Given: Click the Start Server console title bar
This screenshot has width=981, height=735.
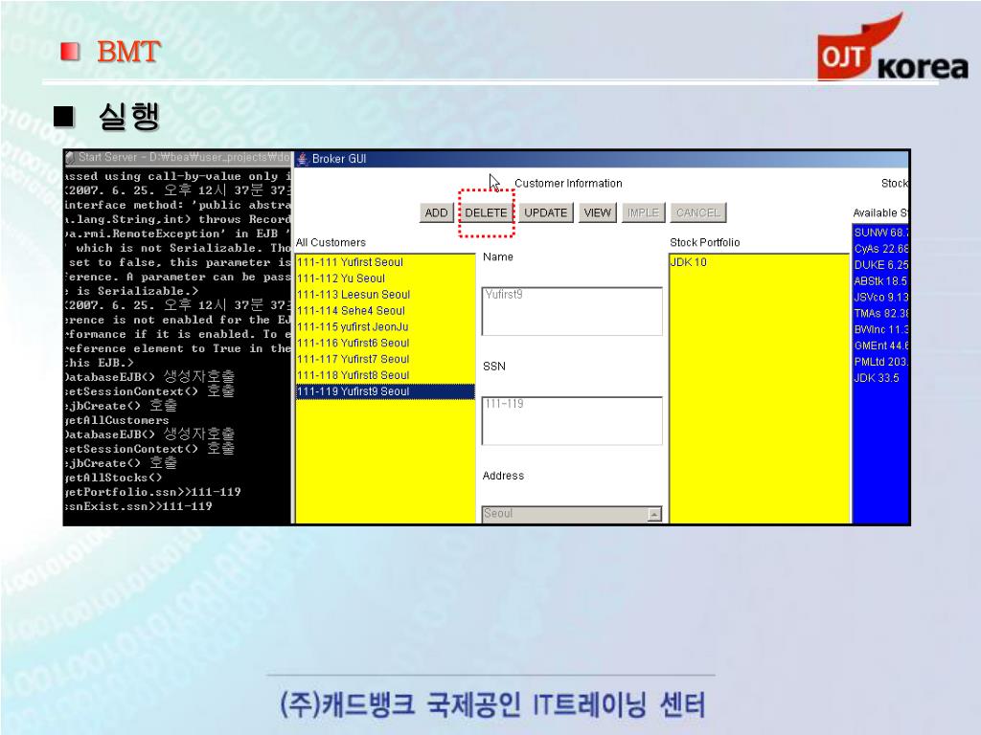Looking at the screenshot, I should (177, 158).
